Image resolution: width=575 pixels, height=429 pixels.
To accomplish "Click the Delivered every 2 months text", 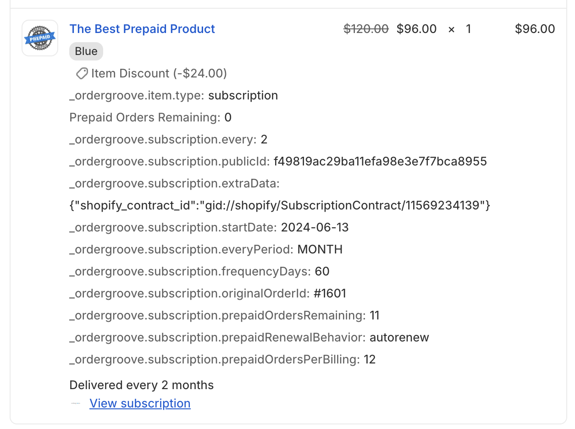I will tap(142, 385).
